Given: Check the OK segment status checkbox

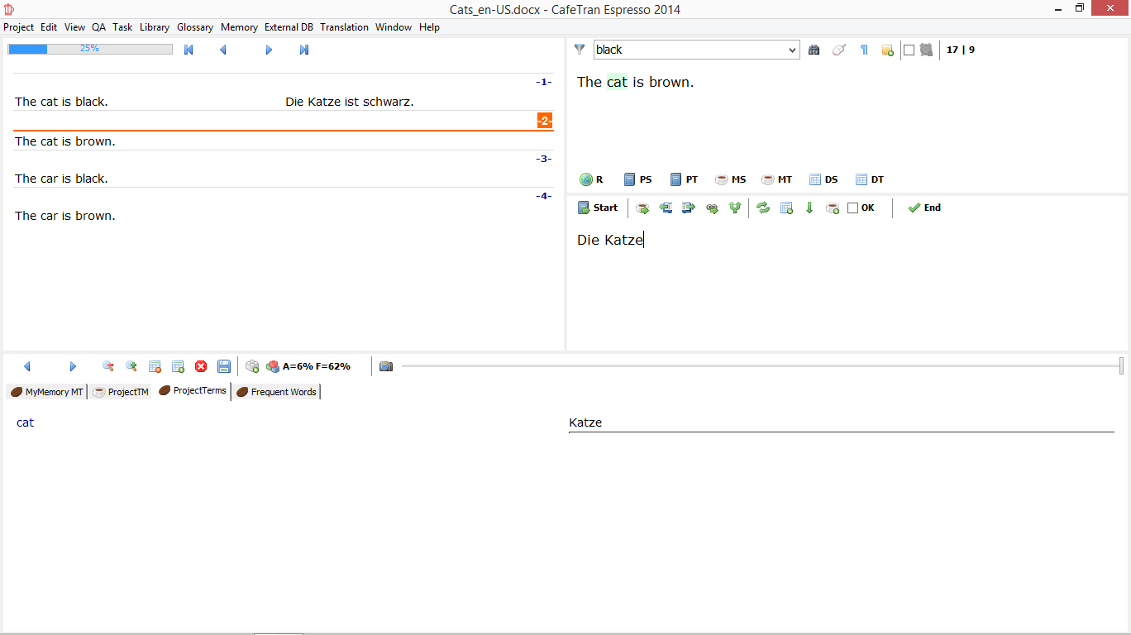Looking at the screenshot, I should (x=853, y=208).
